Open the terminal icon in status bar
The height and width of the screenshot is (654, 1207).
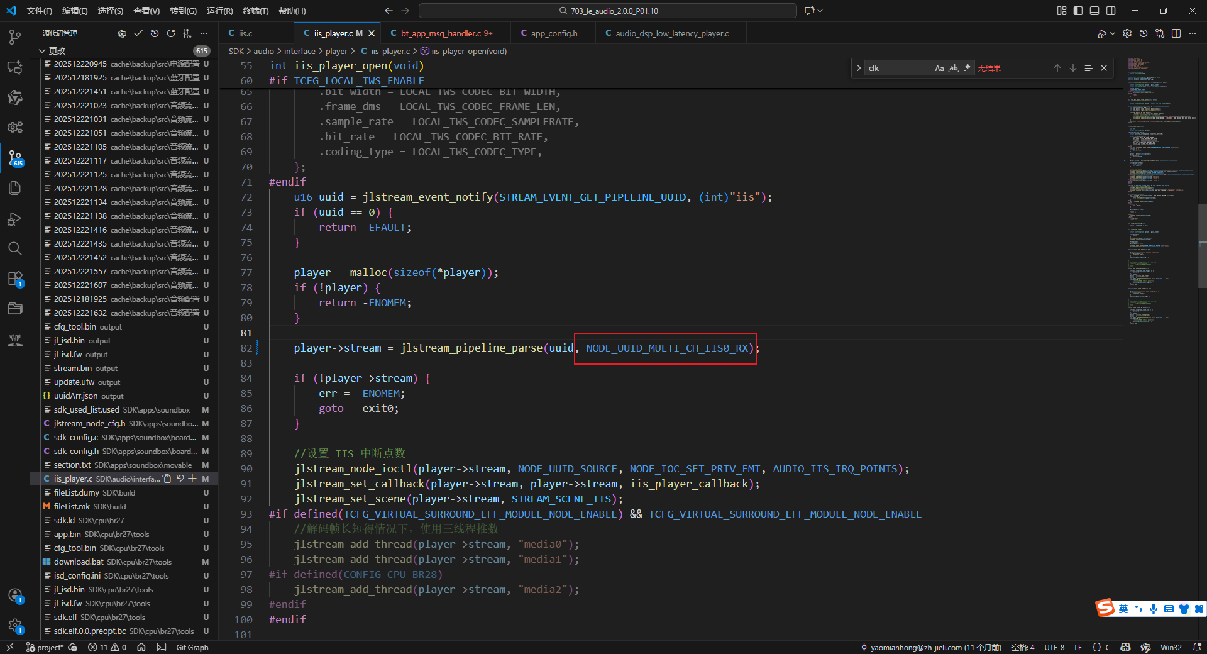click(162, 647)
